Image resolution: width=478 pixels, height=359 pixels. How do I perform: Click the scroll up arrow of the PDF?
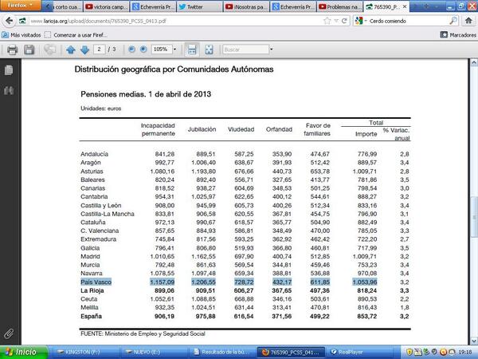(x=474, y=63)
